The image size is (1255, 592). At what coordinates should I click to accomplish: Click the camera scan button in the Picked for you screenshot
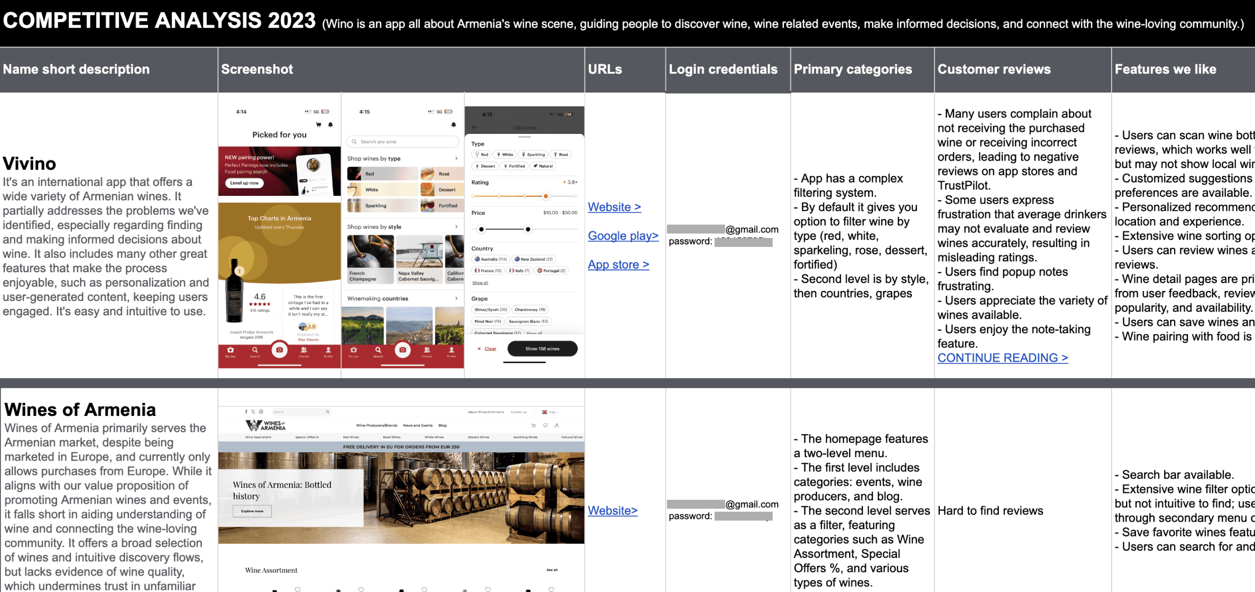pyautogui.click(x=279, y=350)
